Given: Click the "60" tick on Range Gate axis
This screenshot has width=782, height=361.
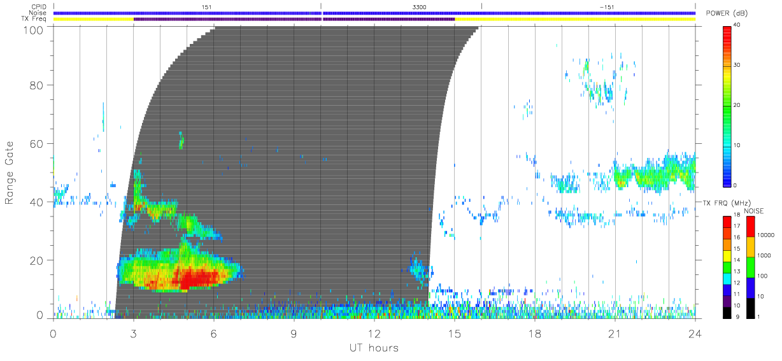Looking at the screenshot, I should click(x=37, y=144).
